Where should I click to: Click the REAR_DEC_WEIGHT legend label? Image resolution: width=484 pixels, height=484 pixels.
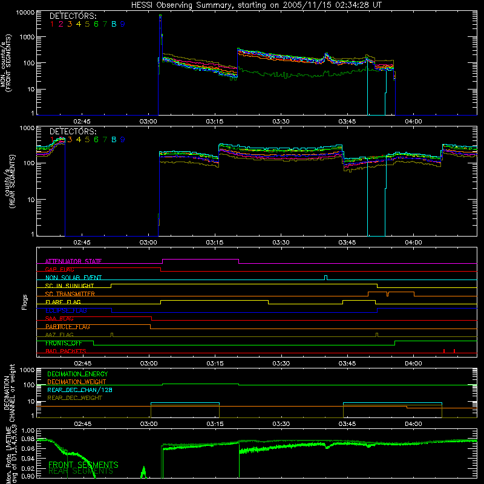(74, 398)
